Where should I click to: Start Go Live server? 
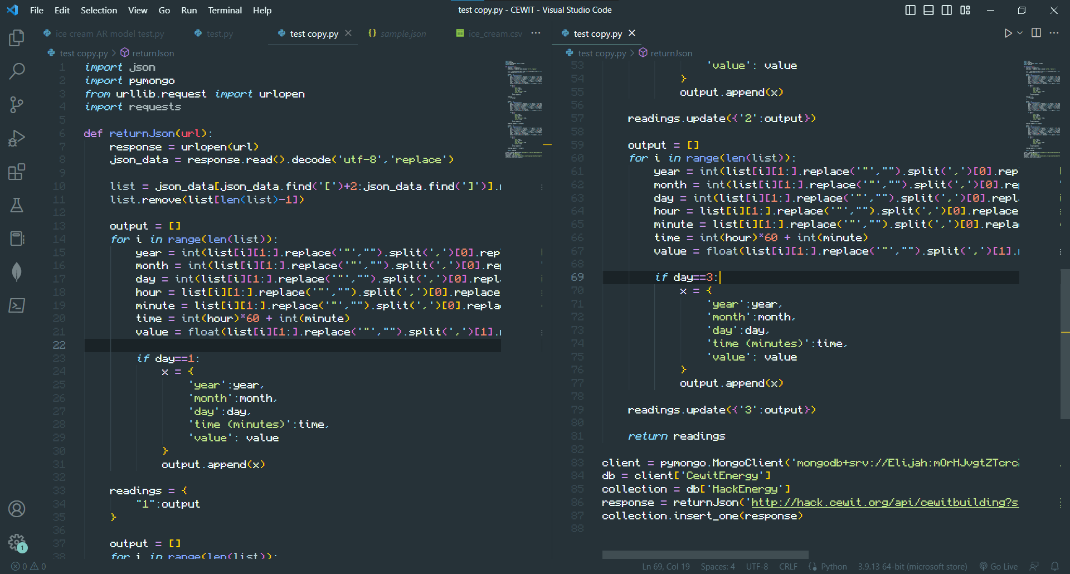point(998,566)
